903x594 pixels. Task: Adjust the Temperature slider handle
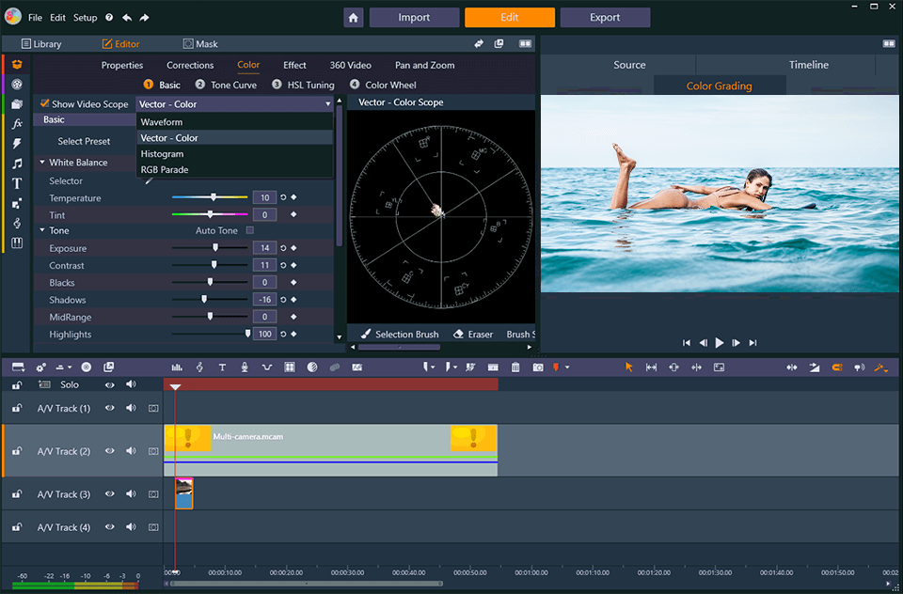pyautogui.click(x=214, y=197)
